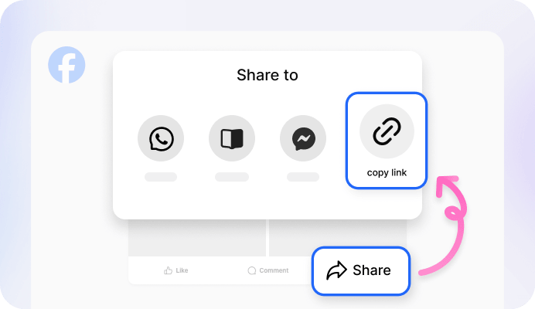
Task: Click the book-shaped share icon
Action: [232, 138]
